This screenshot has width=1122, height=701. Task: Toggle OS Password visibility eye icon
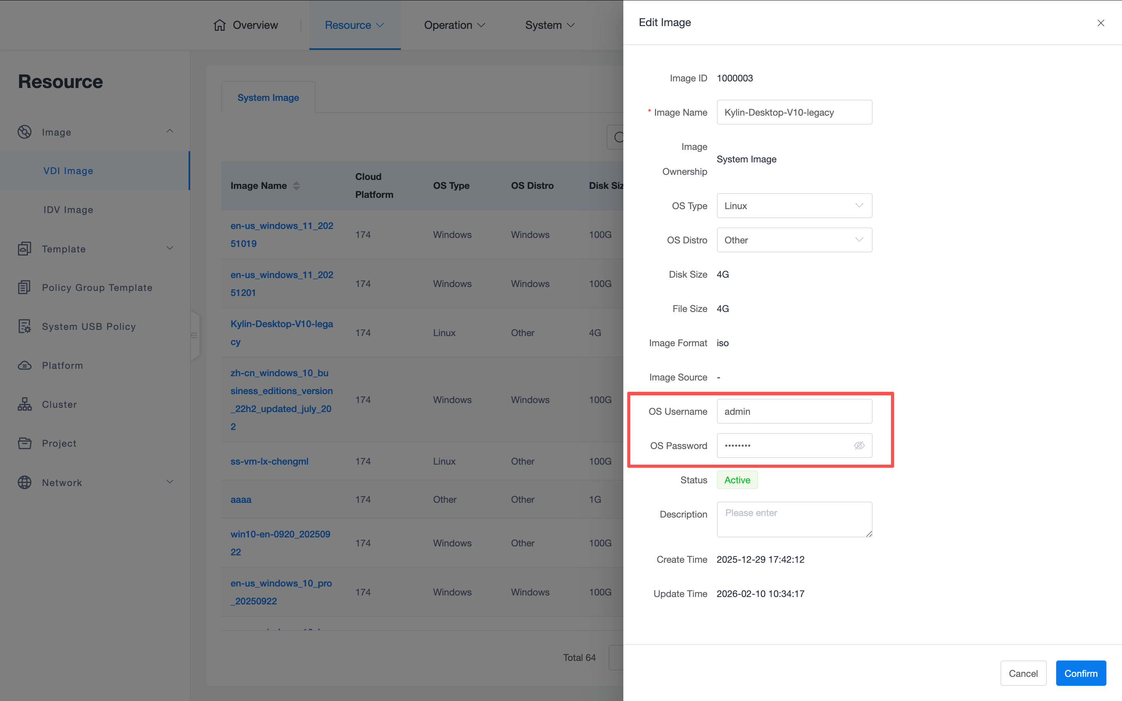pyautogui.click(x=859, y=446)
